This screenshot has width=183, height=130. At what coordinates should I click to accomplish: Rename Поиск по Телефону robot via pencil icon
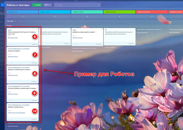(16, 34)
